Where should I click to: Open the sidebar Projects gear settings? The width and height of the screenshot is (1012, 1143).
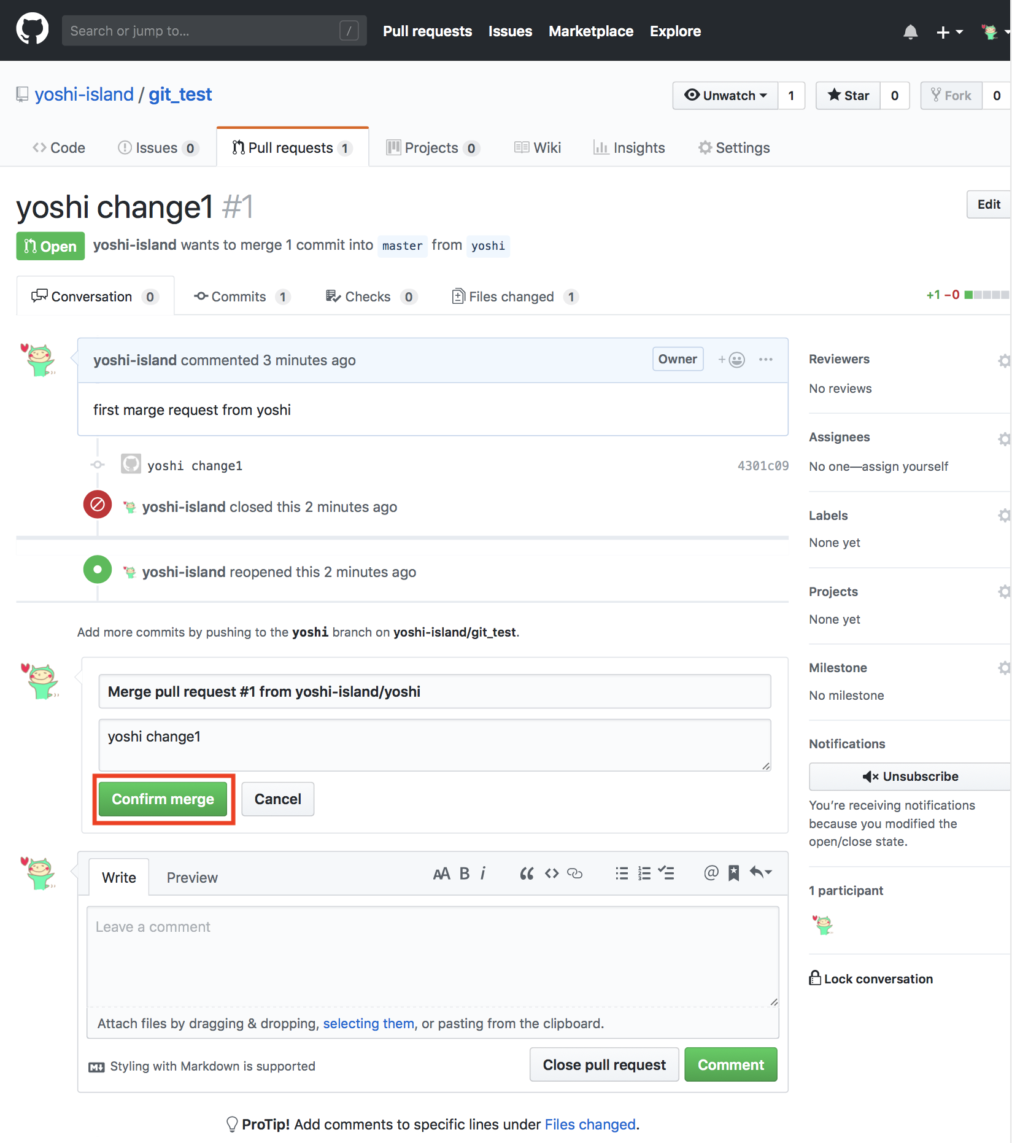click(x=1004, y=591)
